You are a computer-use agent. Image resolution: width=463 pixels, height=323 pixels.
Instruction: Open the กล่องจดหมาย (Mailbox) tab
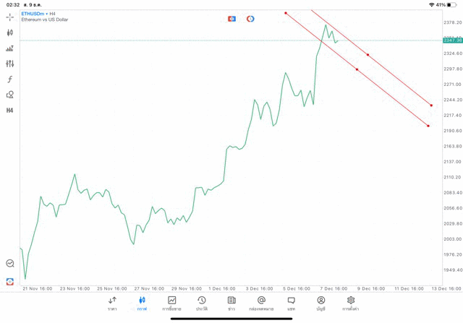pyautogui.click(x=261, y=303)
